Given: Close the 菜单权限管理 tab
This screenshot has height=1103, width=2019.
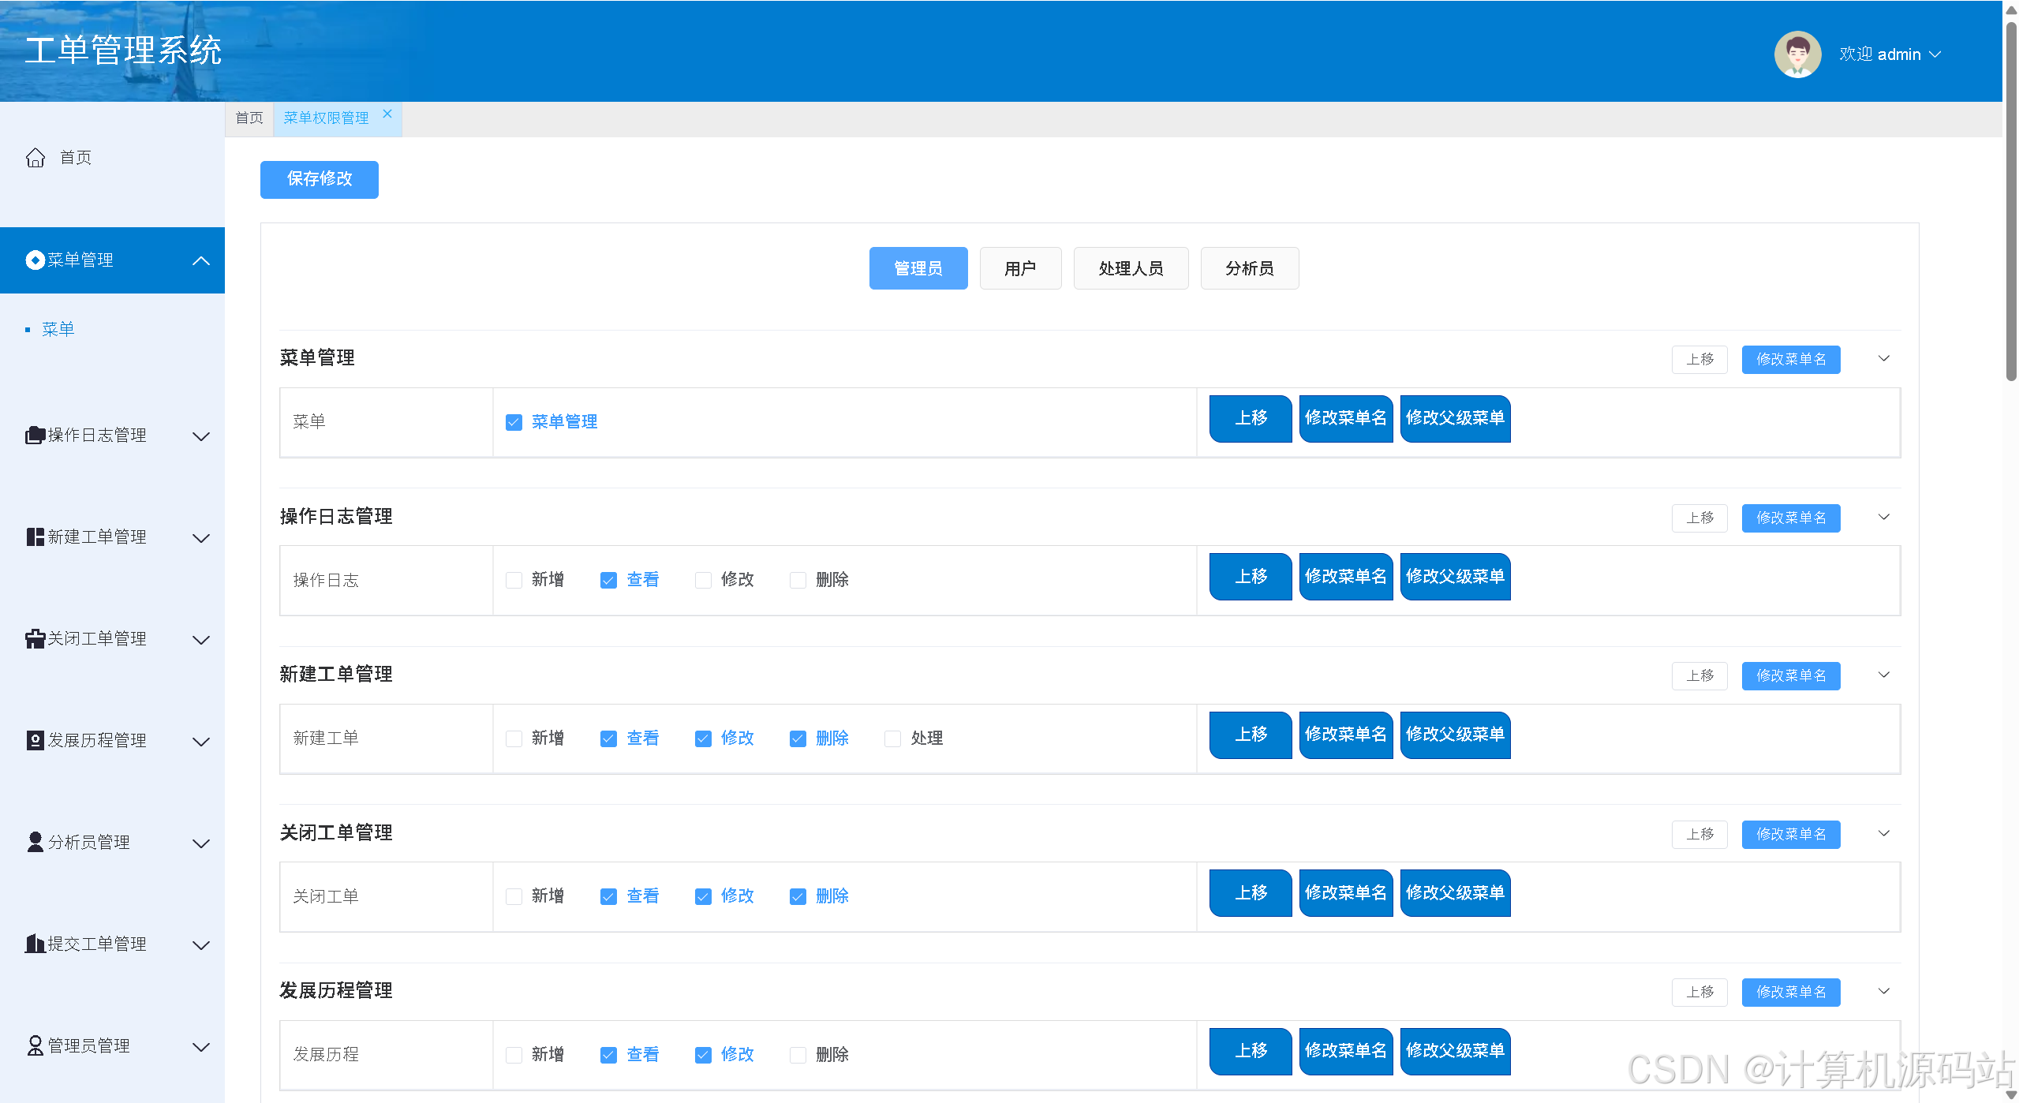Looking at the screenshot, I should click(x=387, y=114).
